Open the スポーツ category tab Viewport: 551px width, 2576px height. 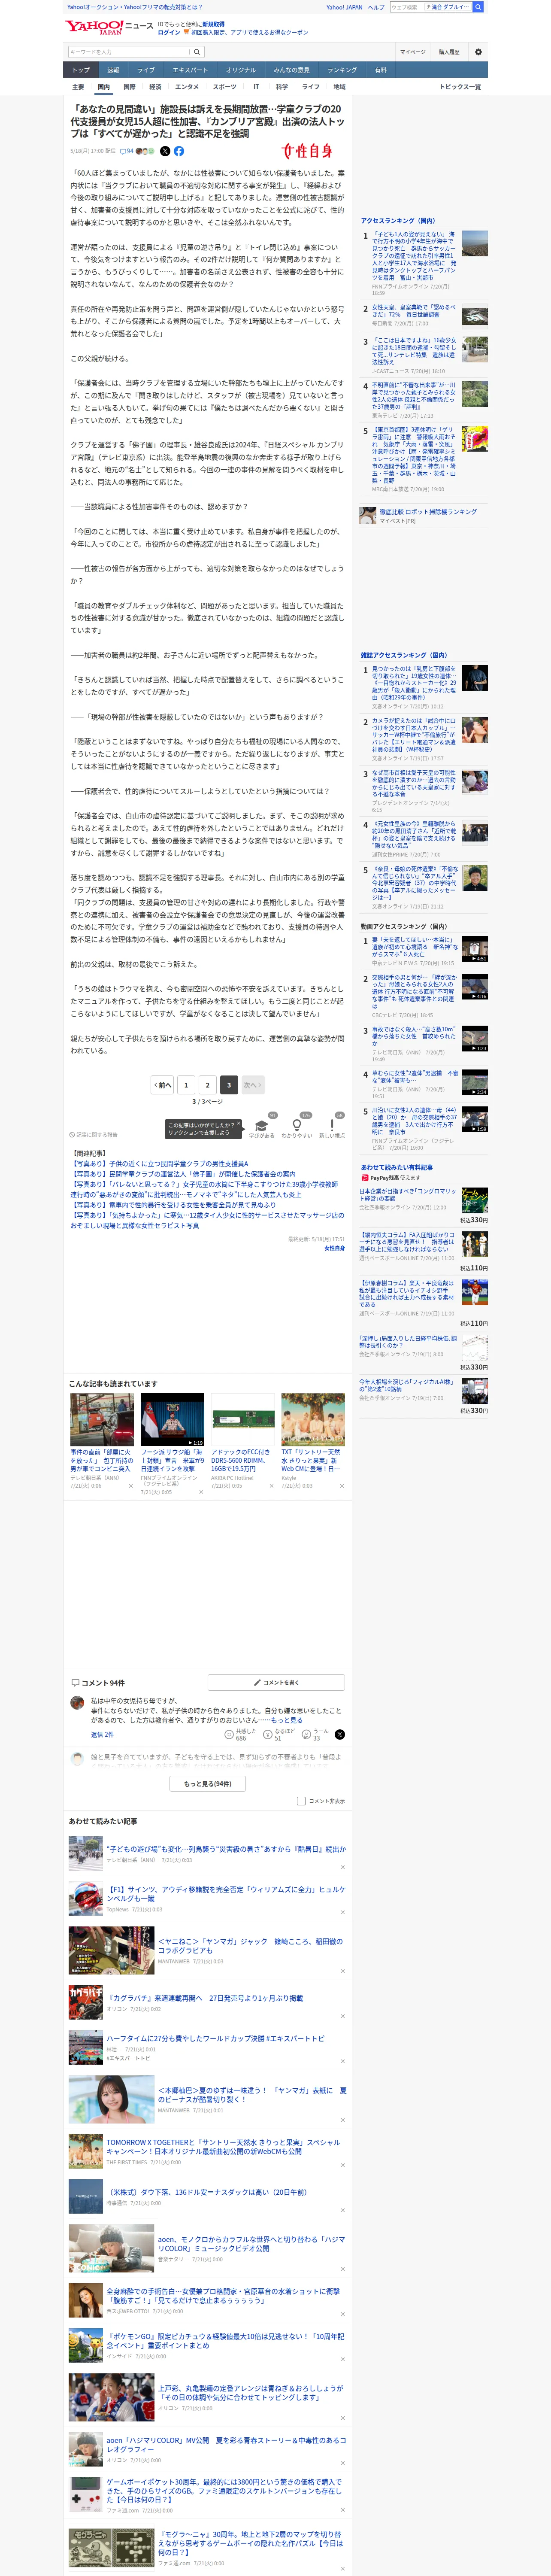tap(225, 87)
